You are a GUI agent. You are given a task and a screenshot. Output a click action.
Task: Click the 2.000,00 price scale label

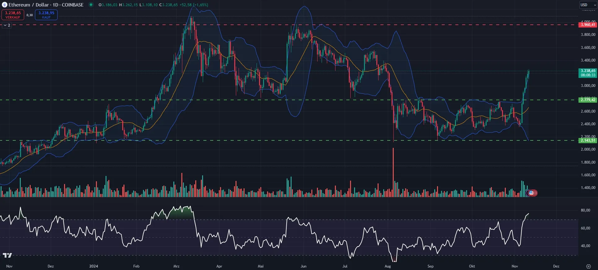[588, 149]
